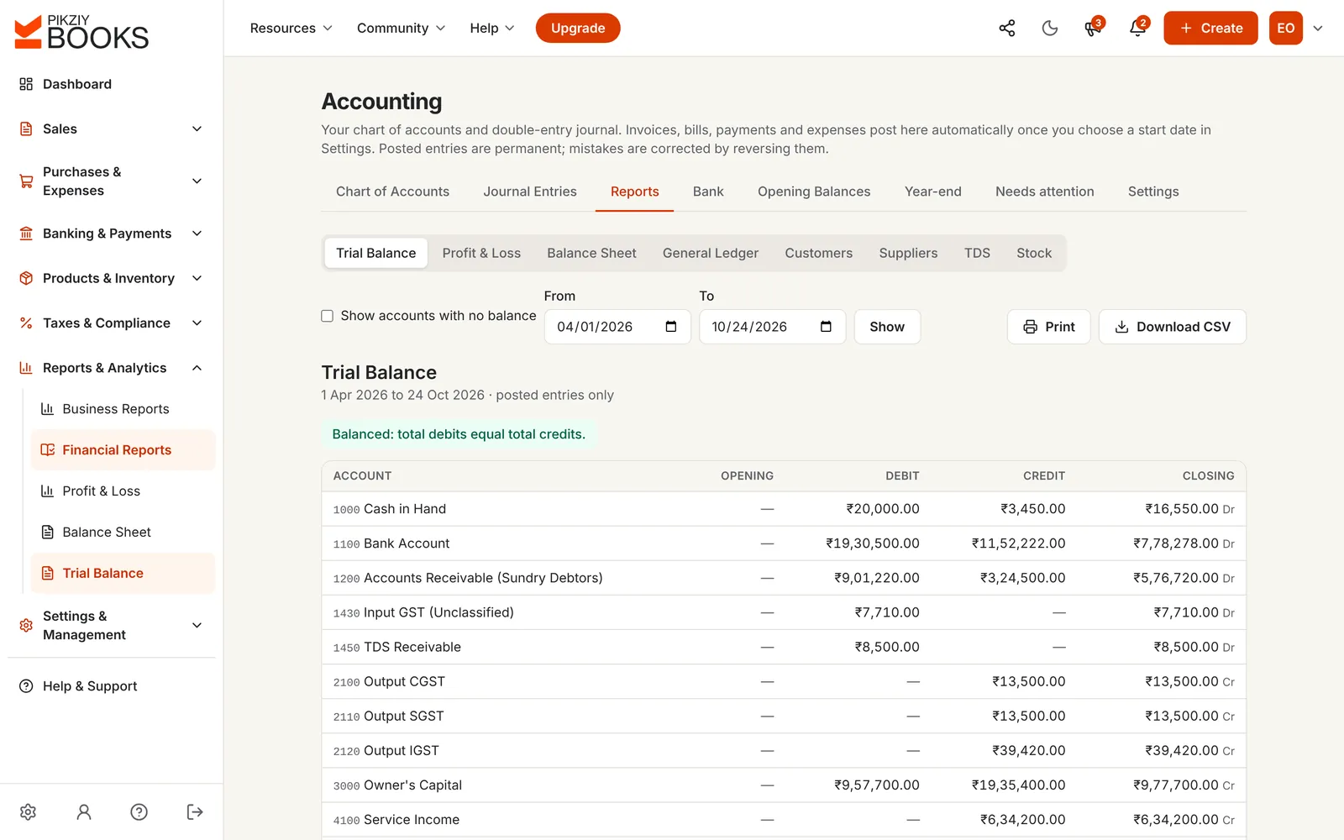Expand Banking & Payments section
The width and height of the screenshot is (1344, 840).
pos(112,234)
